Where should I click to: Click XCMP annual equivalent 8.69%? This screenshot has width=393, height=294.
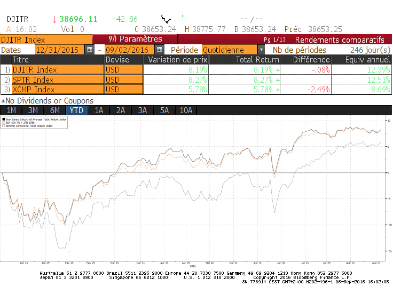(381, 90)
